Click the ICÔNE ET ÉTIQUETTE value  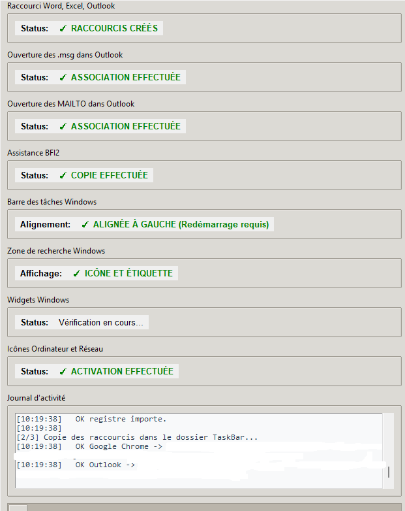pyautogui.click(x=129, y=273)
